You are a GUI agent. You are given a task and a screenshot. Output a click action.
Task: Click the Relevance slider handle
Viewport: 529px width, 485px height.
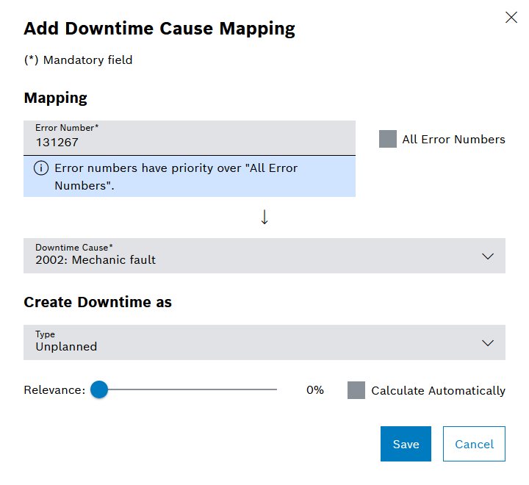99,389
